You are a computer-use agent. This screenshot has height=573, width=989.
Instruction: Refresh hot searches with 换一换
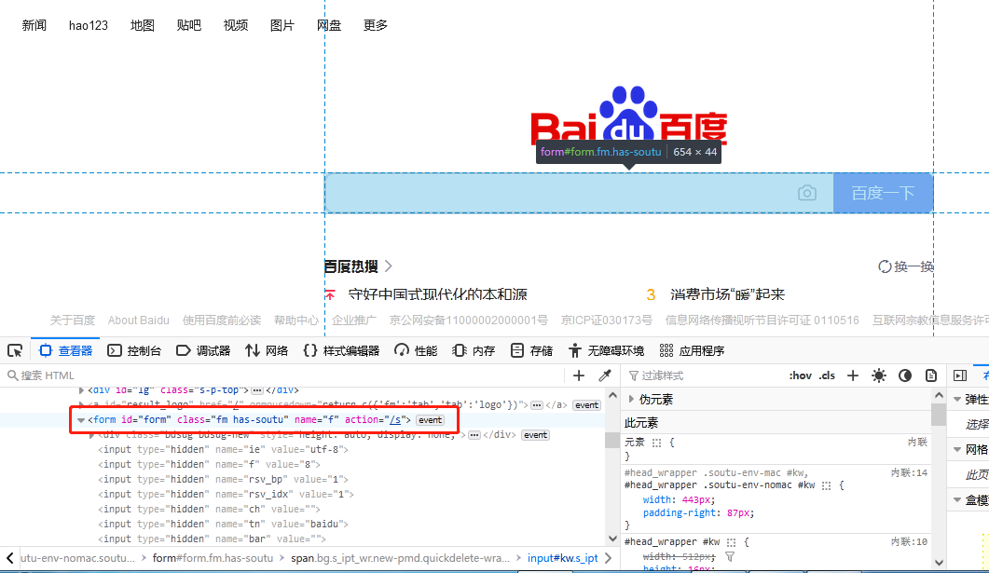tap(905, 266)
